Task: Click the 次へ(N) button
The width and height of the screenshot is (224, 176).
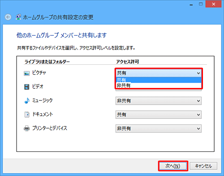Action: tap(173, 166)
